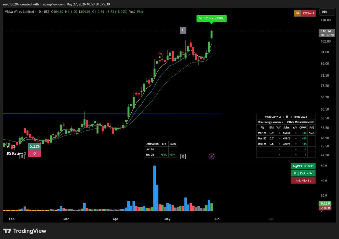Open the purple lightning news icon

(211, 156)
